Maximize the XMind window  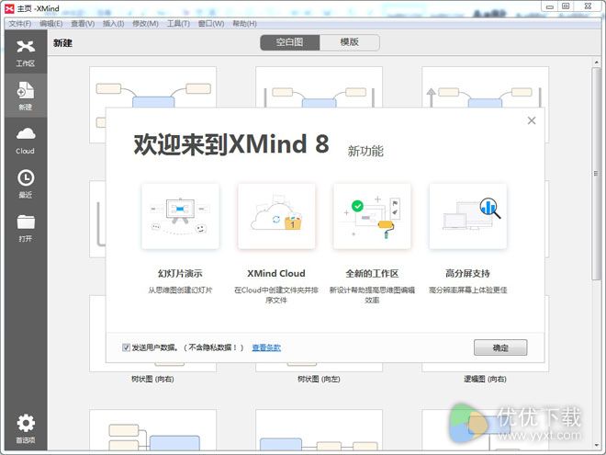(x=566, y=6)
